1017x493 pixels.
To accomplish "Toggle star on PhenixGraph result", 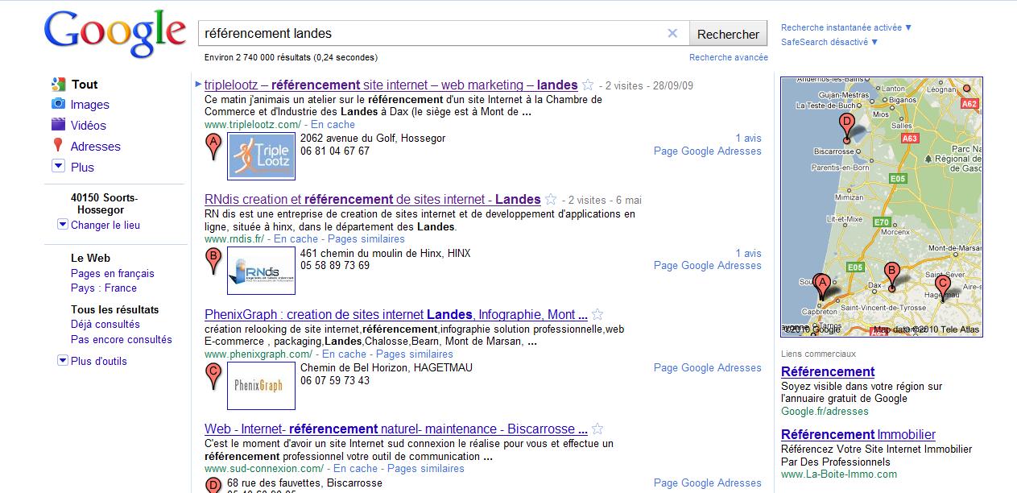I will [598, 315].
